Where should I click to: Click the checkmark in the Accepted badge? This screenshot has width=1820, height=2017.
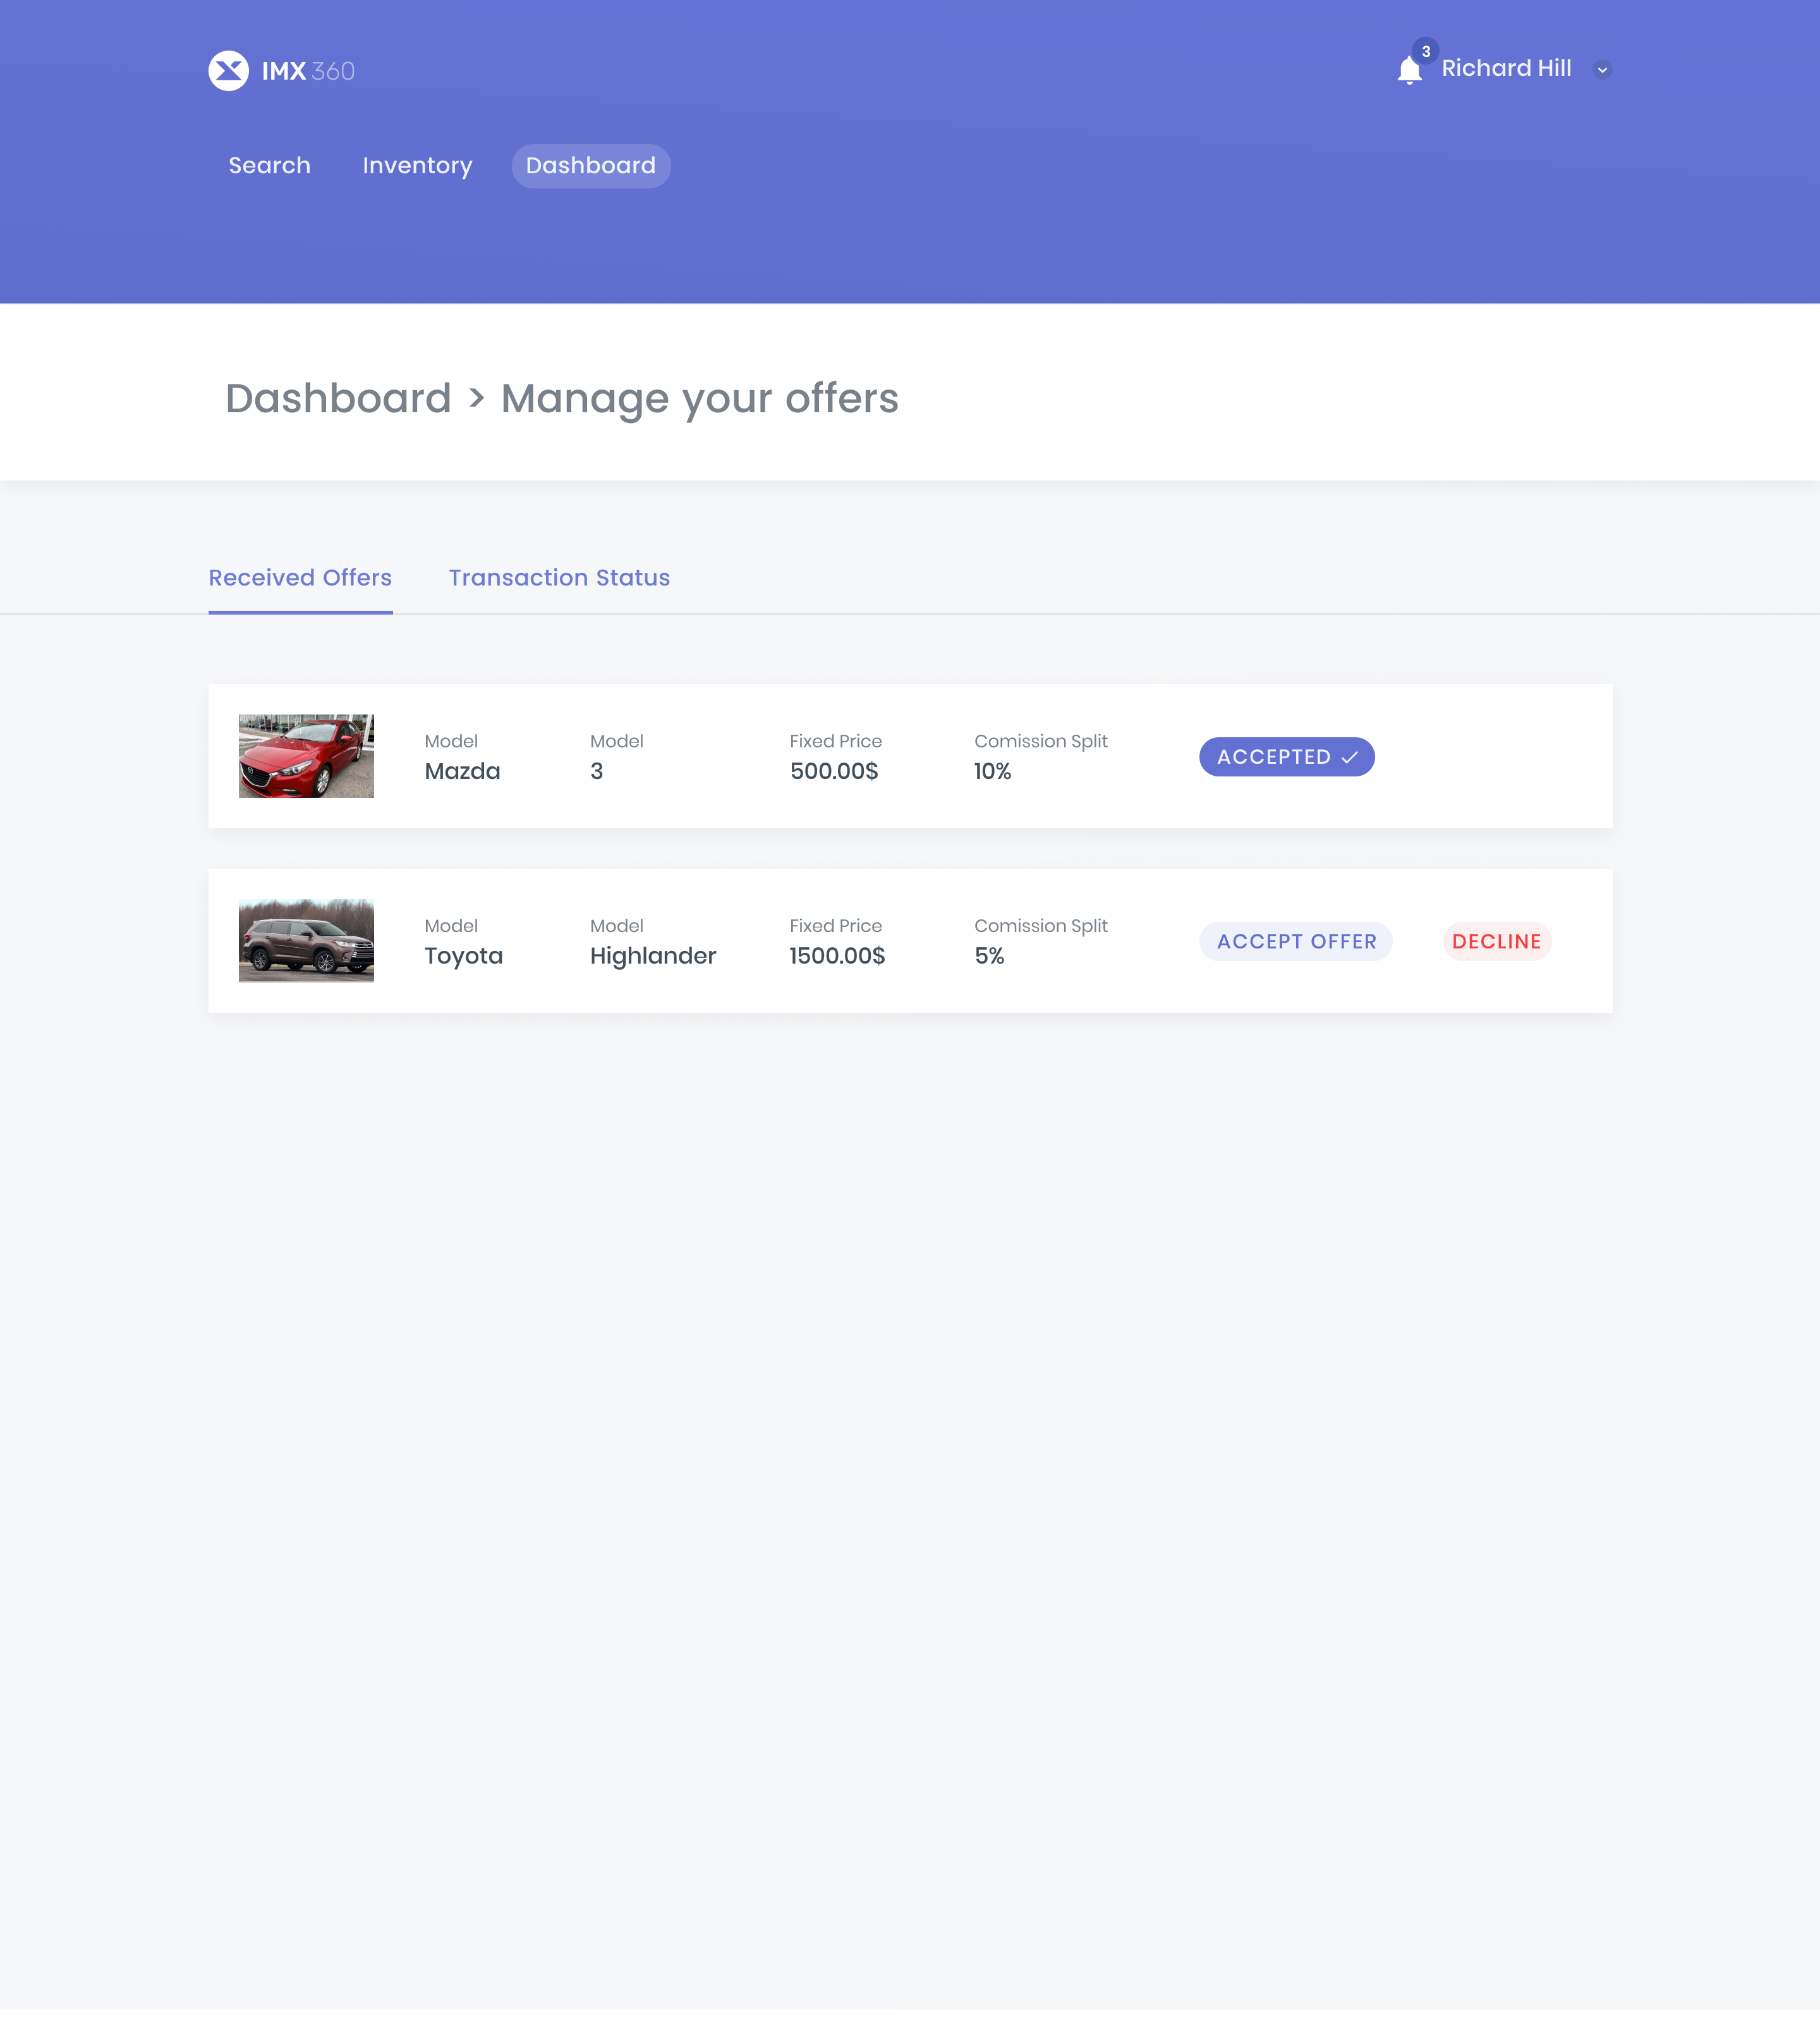pyautogui.click(x=1349, y=757)
